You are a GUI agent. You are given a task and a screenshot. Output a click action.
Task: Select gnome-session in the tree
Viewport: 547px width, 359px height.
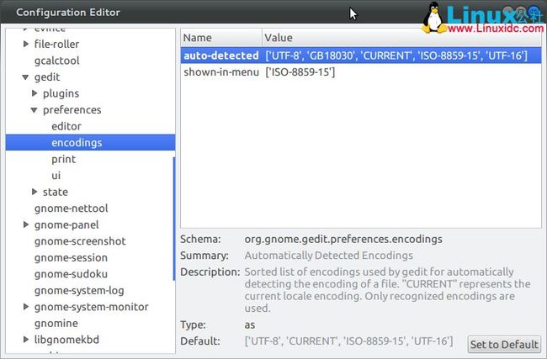tap(71, 257)
